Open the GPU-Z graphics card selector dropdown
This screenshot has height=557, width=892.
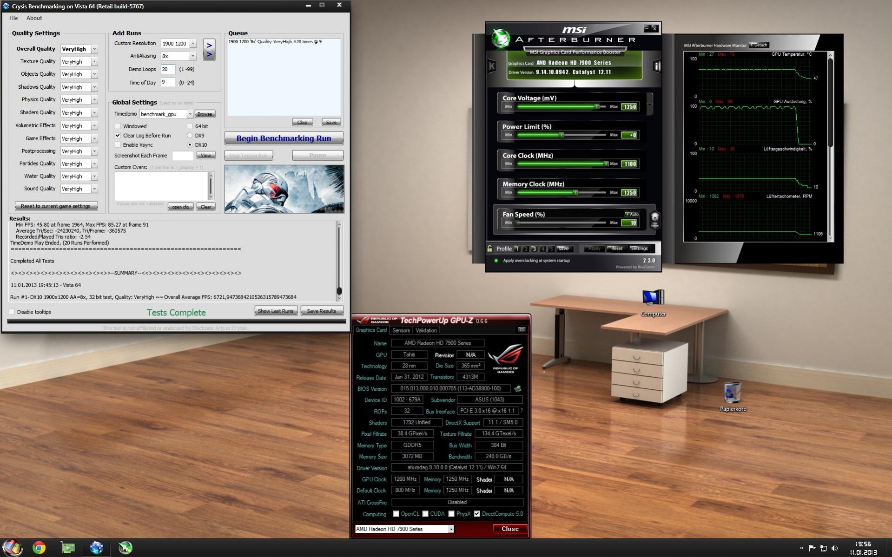pyautogui.click(x=451, y=529)
